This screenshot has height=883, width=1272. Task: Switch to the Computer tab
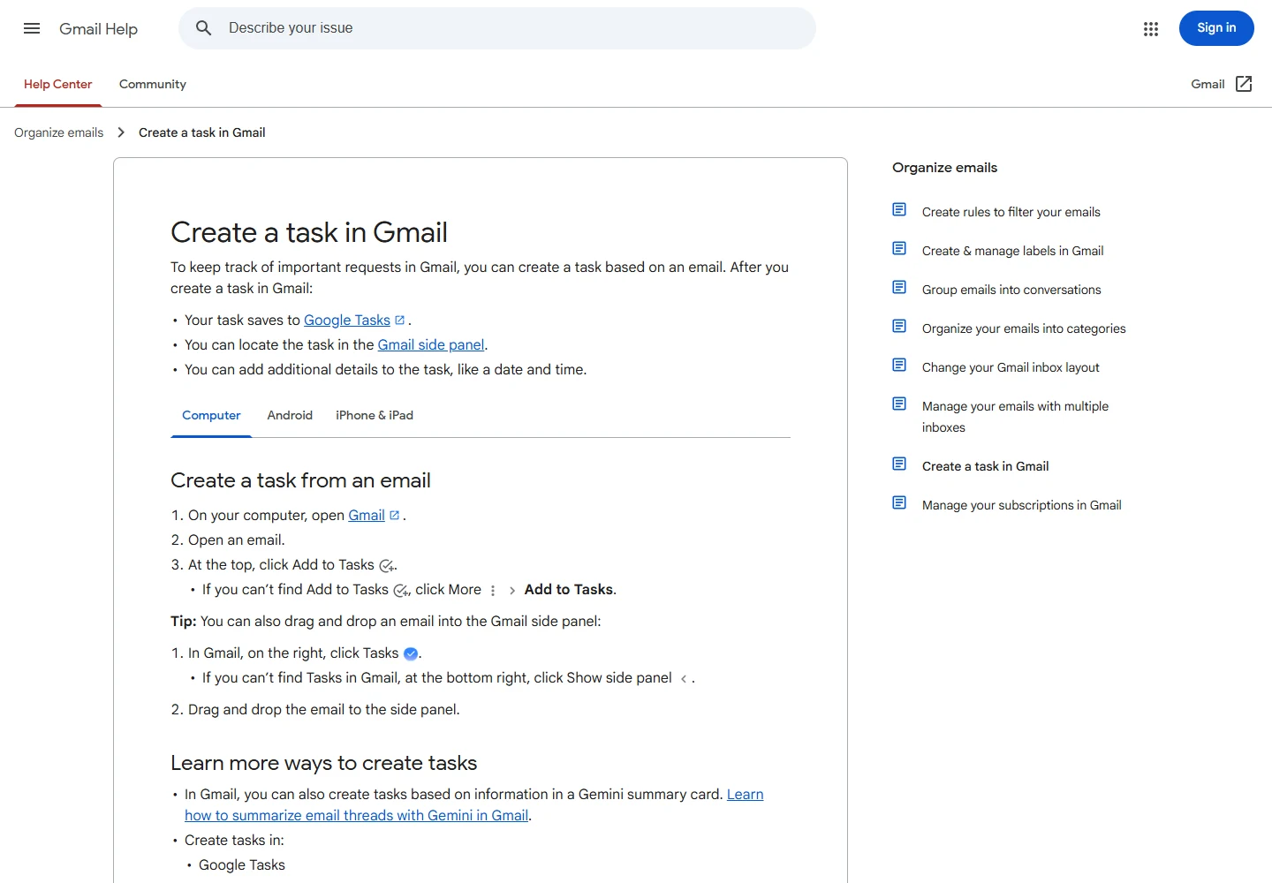point(211,416)
